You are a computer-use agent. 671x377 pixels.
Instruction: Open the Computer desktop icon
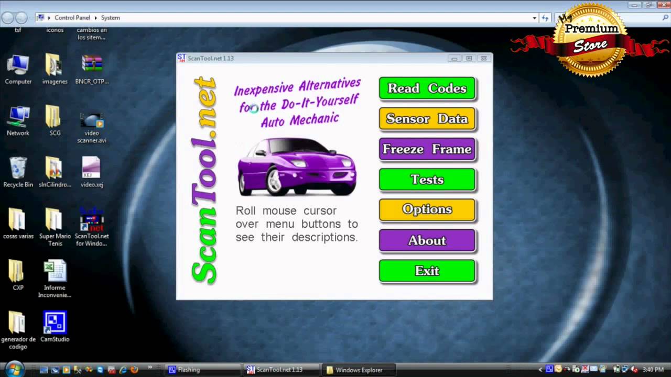(18, 69)
